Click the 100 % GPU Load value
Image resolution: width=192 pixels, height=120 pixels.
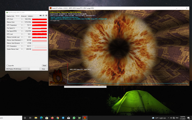pos(28,34)
